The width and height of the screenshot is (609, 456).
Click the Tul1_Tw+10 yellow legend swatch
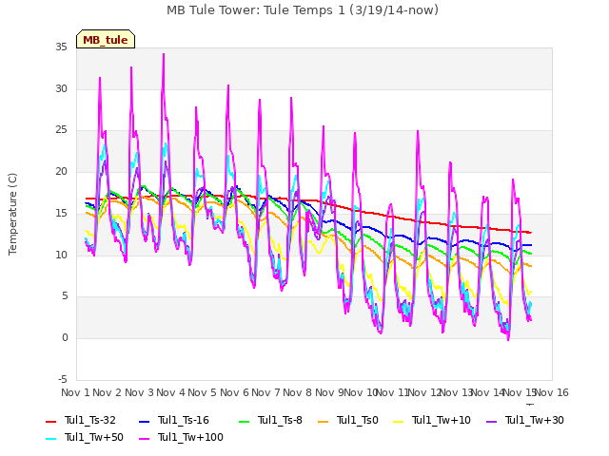tap(399, 422)
